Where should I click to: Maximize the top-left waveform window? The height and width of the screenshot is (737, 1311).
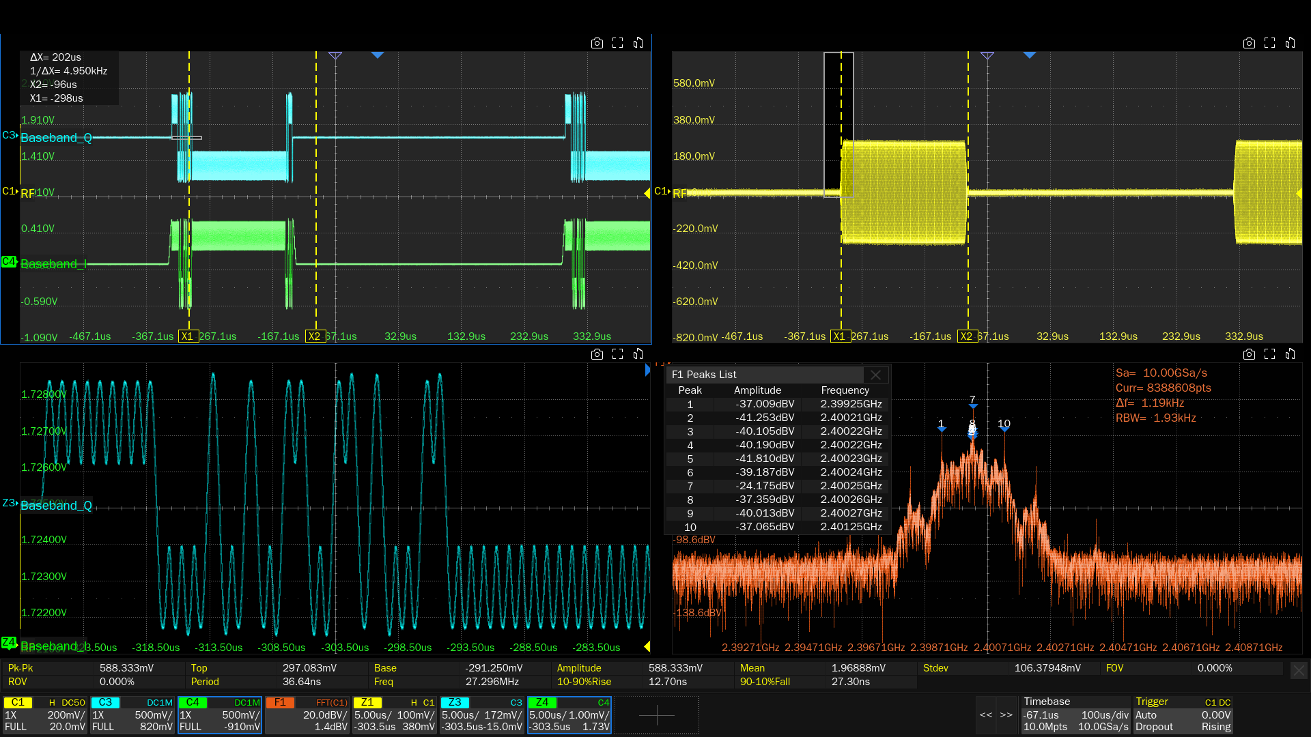point(617,43)
